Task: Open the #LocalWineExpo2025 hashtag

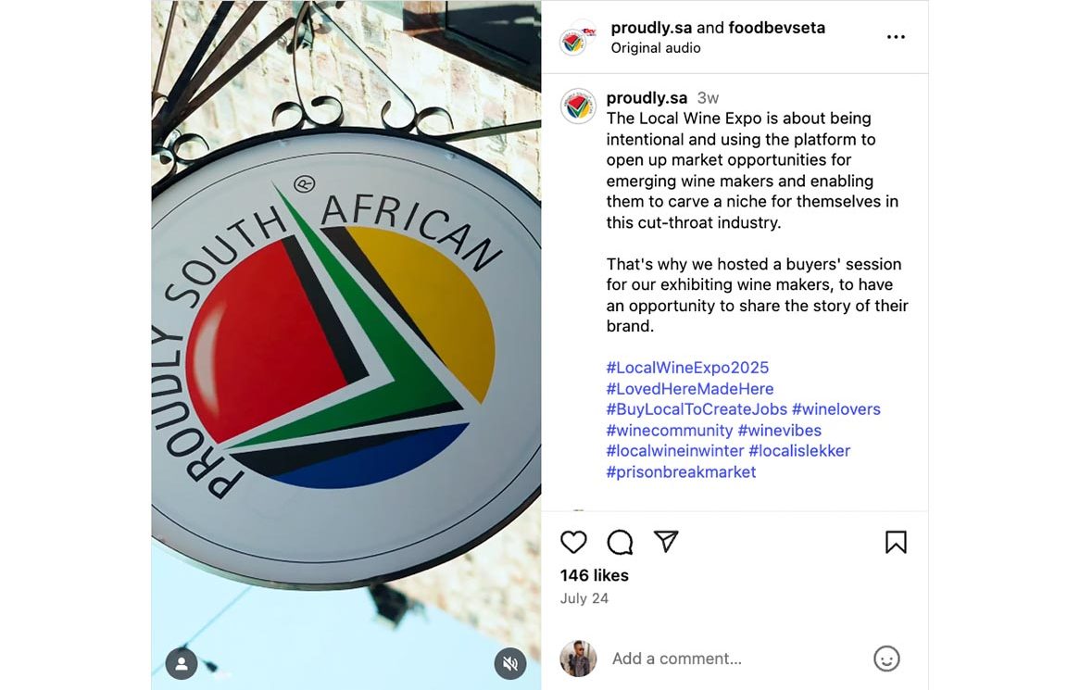Action: (x=687, y=368)
